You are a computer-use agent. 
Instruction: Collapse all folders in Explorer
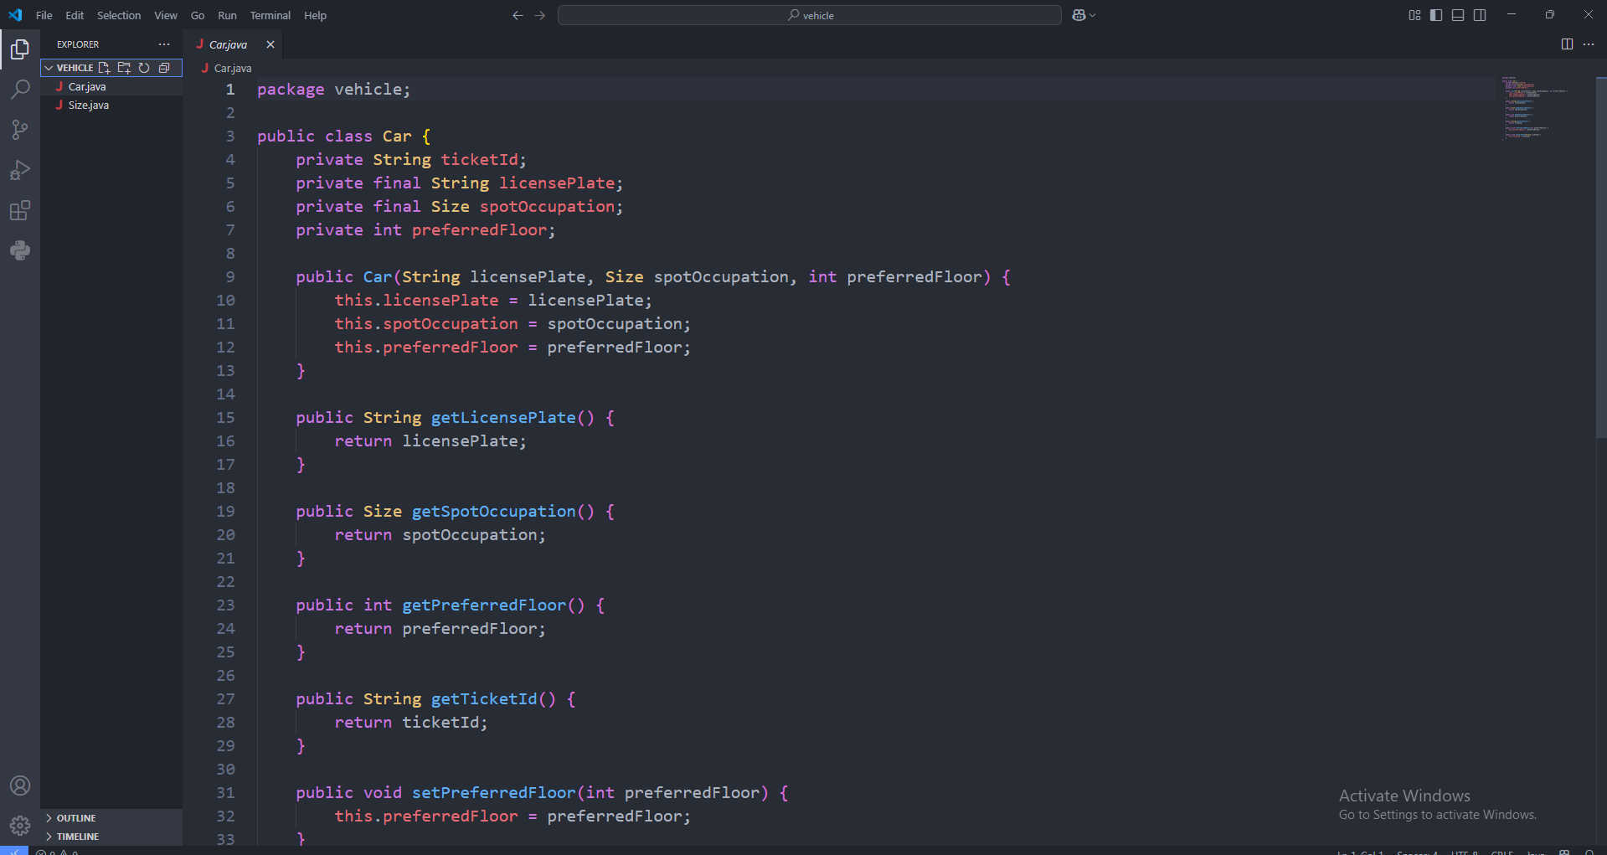point(164,68)
